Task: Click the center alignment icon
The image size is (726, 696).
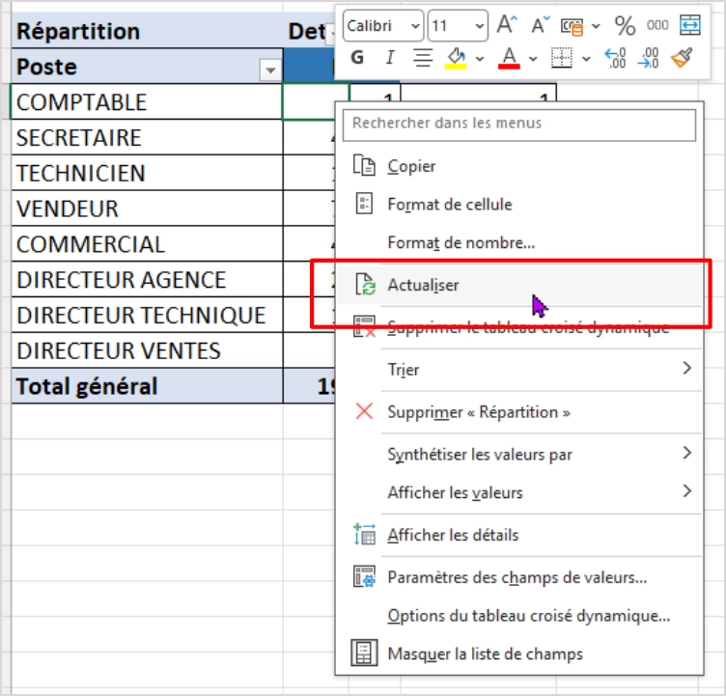Action: [423, 58]
